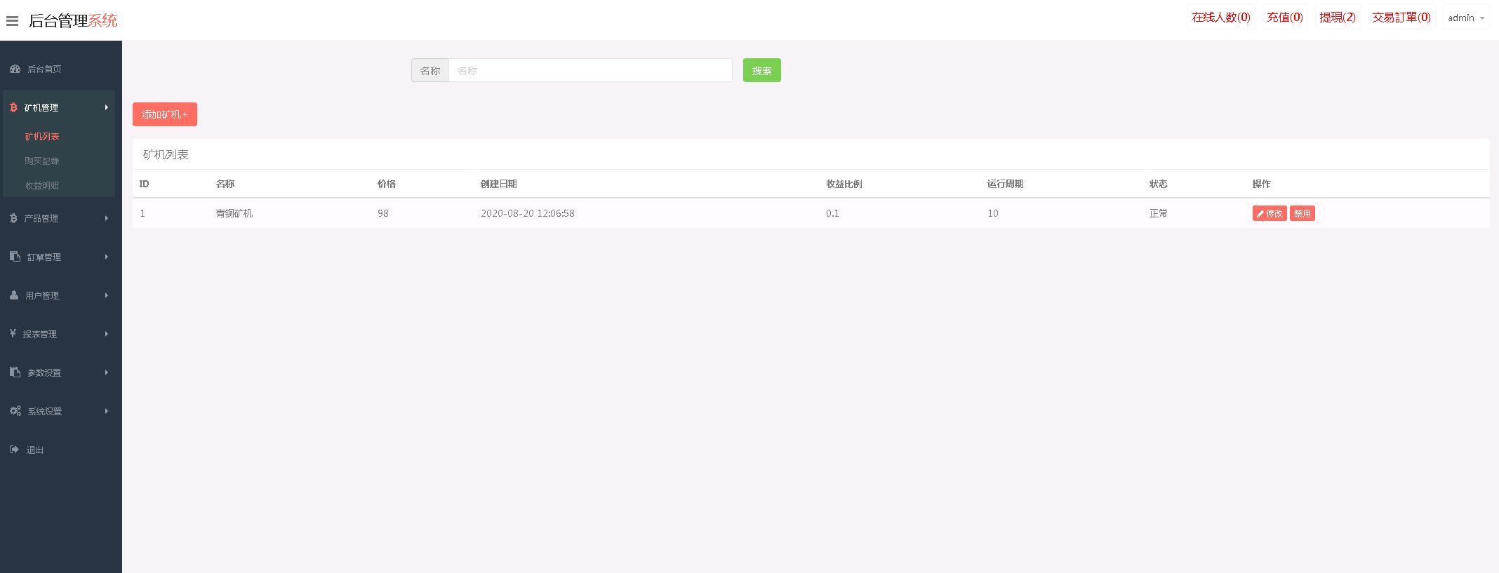
Task: Click the 创建日期 column header
Action: click(x=499, y=184)
